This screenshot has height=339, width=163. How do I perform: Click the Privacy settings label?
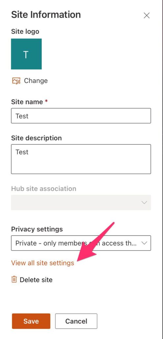pyautogui.click(x=37, y=229)
